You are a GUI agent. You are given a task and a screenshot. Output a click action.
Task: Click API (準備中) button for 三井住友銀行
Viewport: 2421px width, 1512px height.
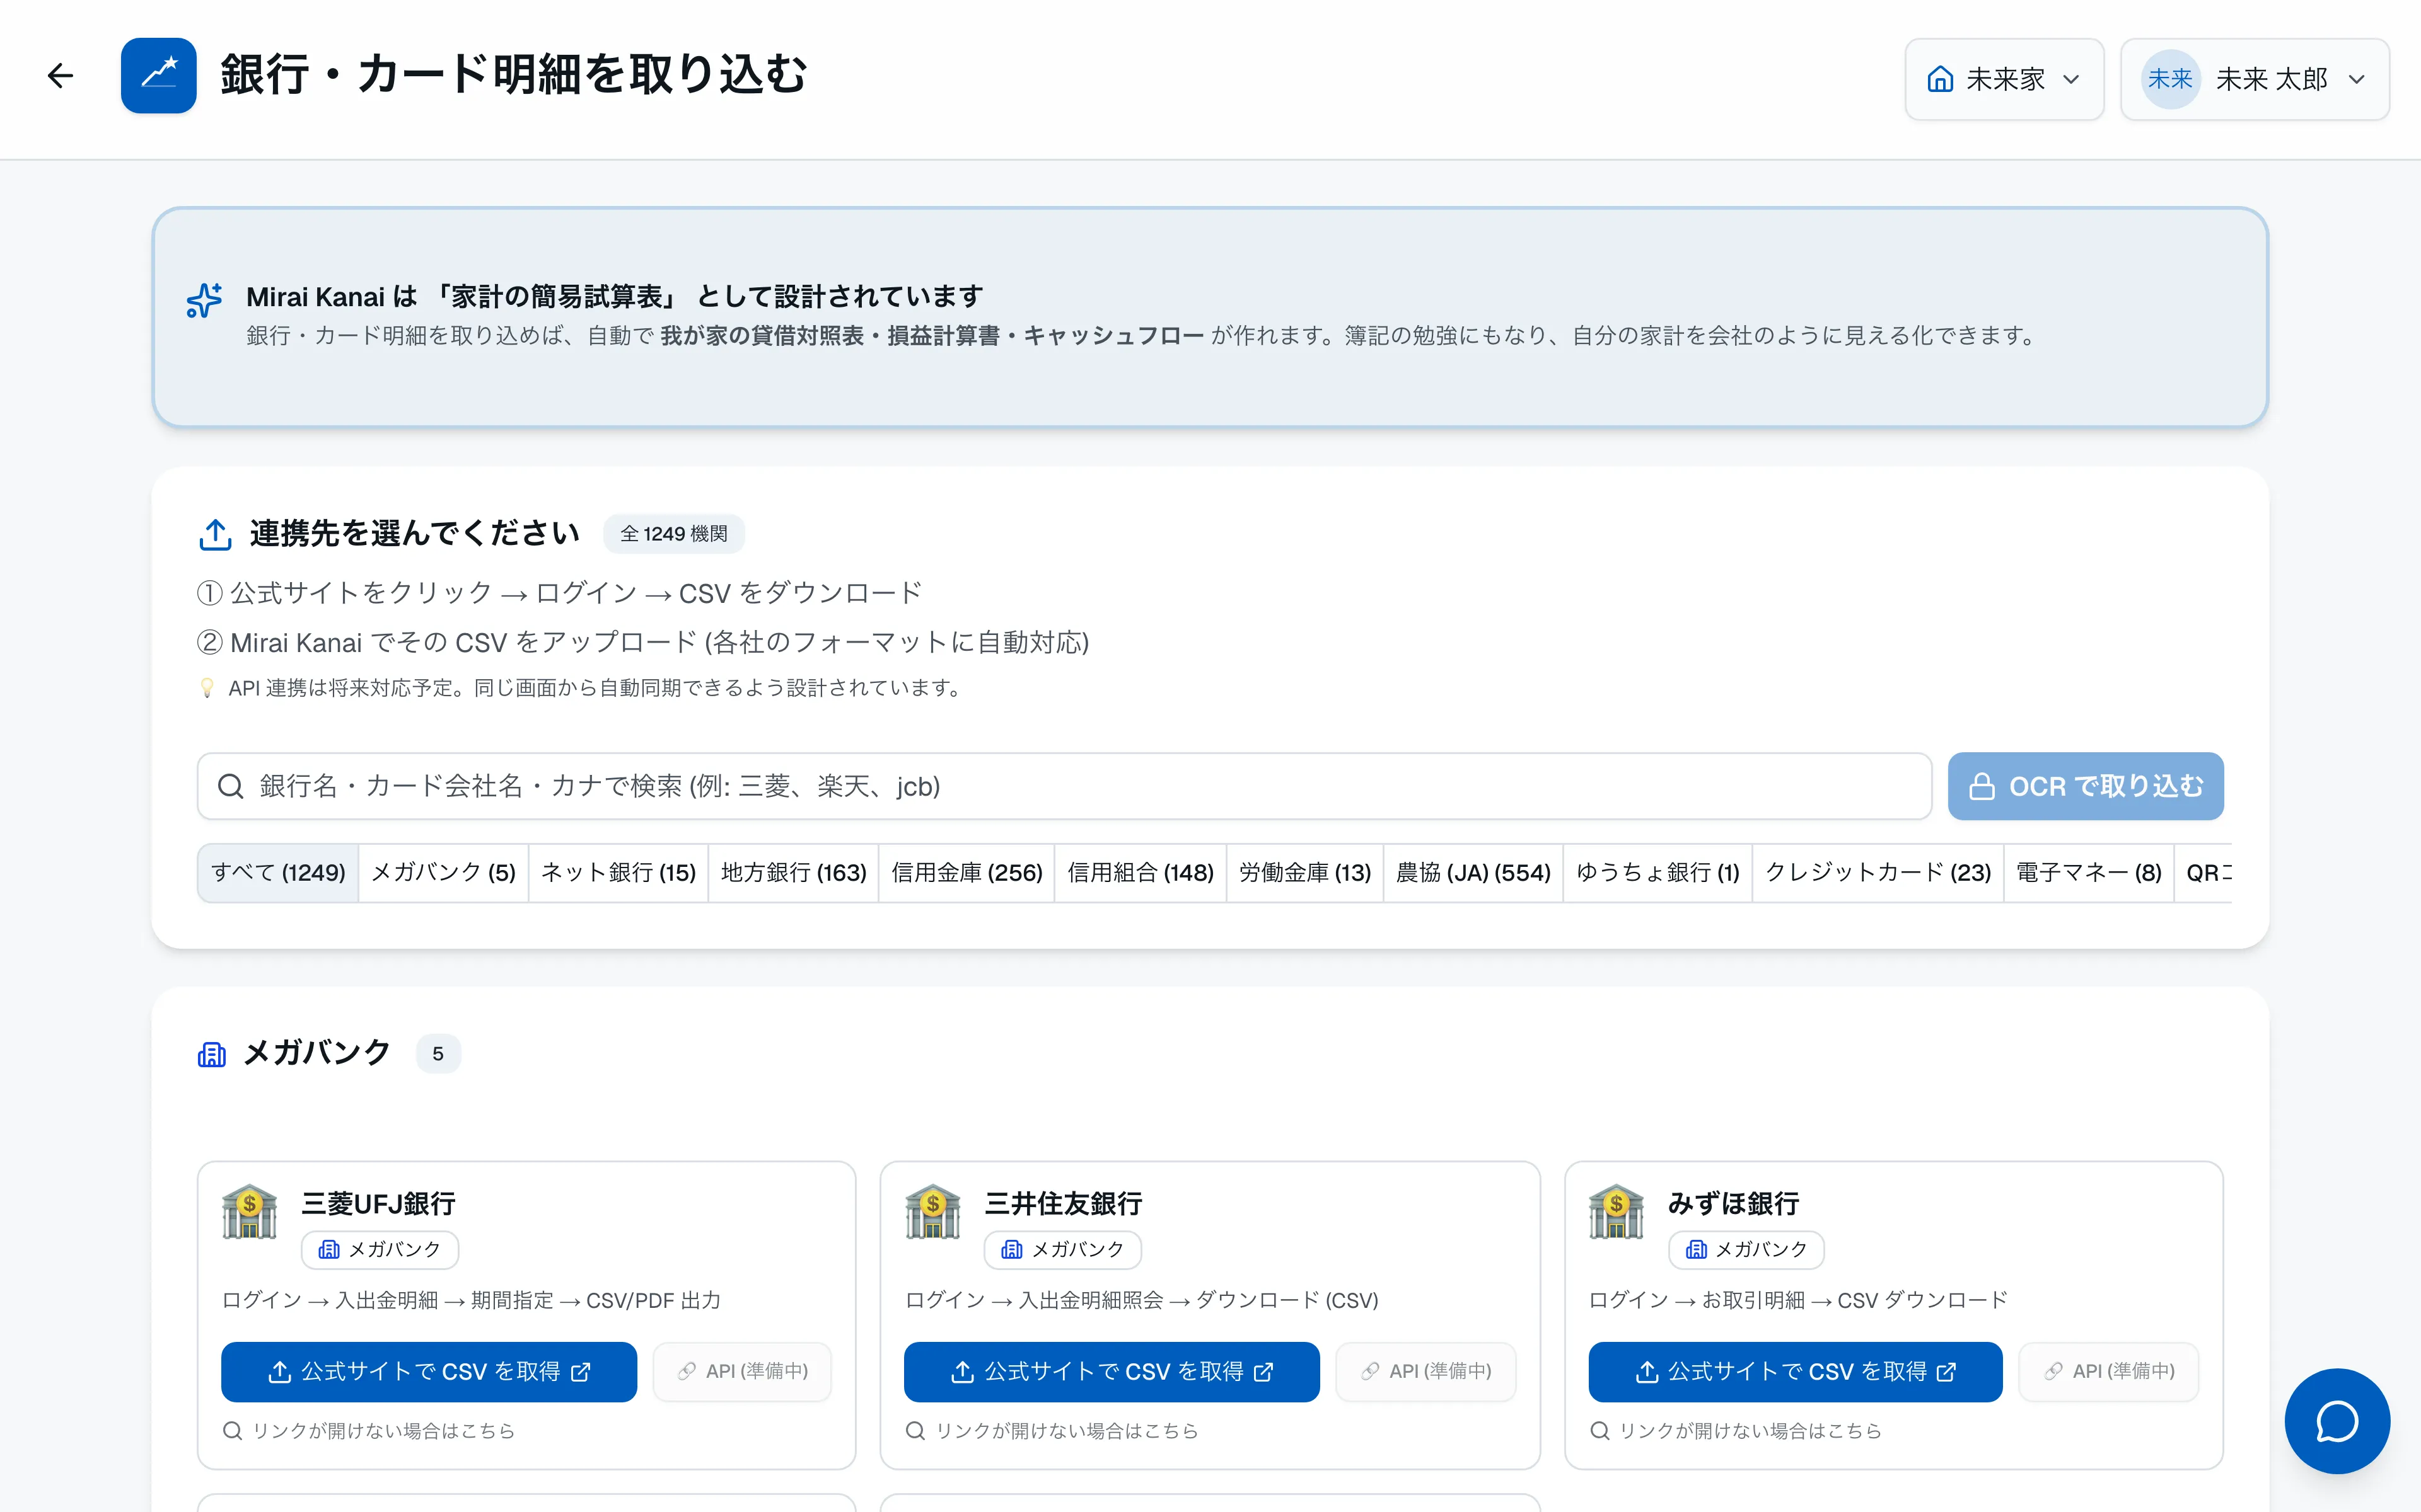click(1425, 1372)
